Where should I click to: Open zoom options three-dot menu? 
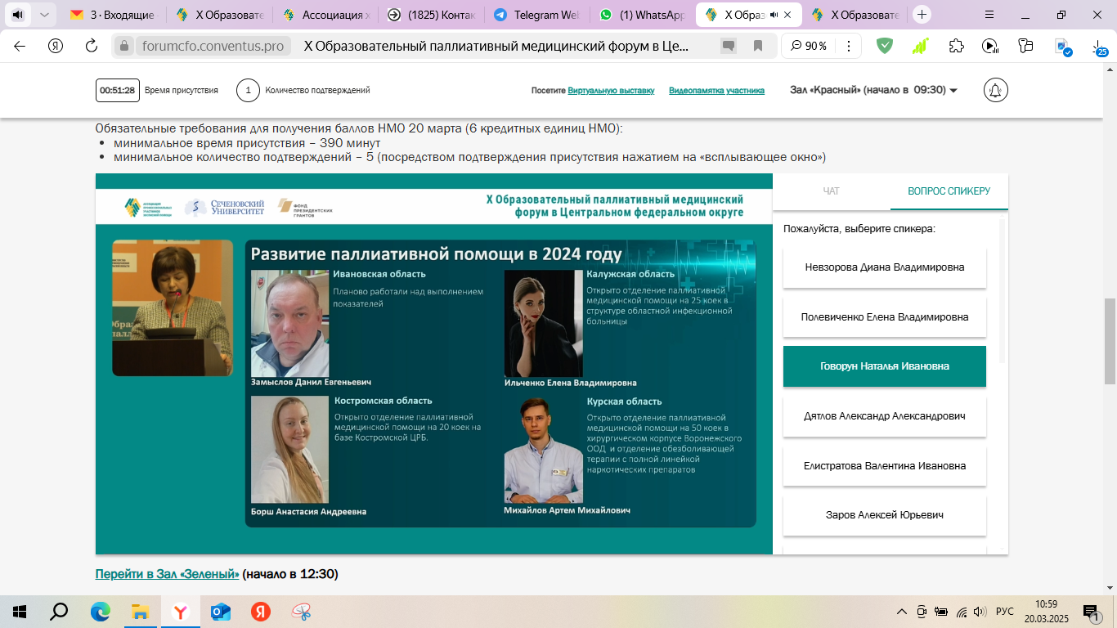coord(848,46)
